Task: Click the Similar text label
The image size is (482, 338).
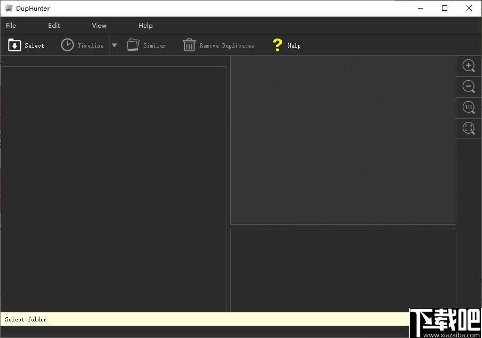Action: click(x=154, y=45)
